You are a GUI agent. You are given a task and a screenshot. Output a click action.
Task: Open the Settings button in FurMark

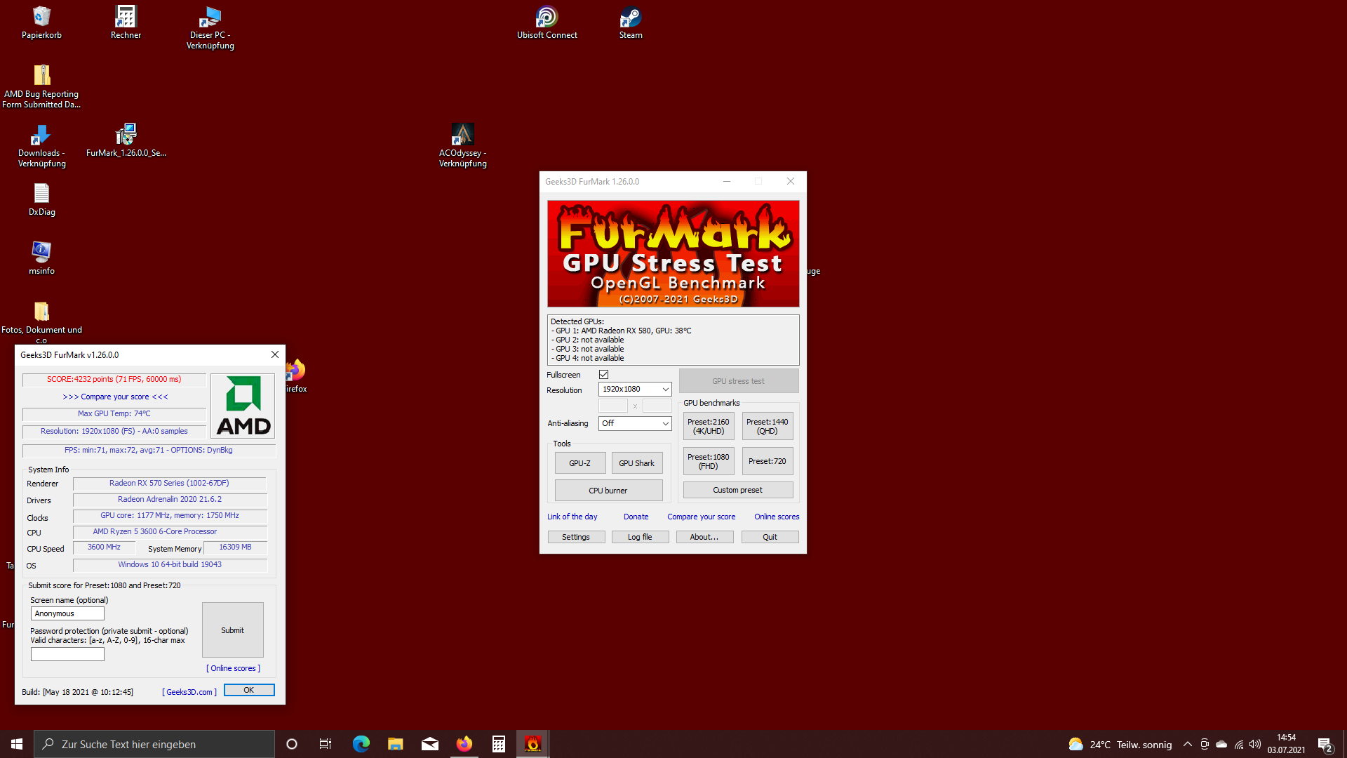pyautogui.click(x=575, y=537)
